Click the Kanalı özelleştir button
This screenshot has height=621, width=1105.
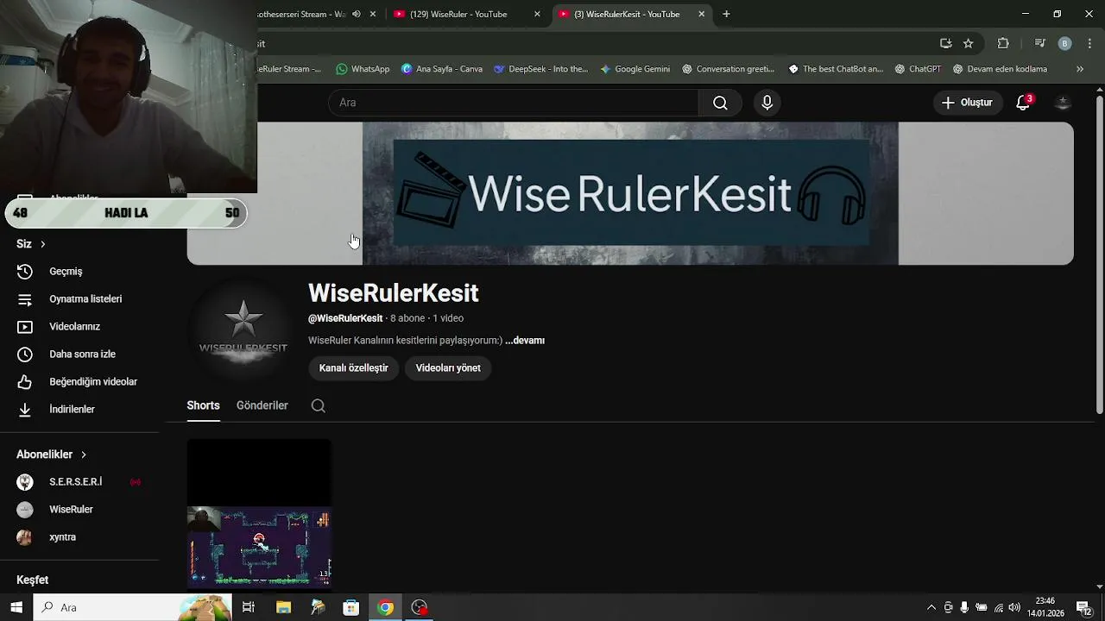click(x=354, y=368)
